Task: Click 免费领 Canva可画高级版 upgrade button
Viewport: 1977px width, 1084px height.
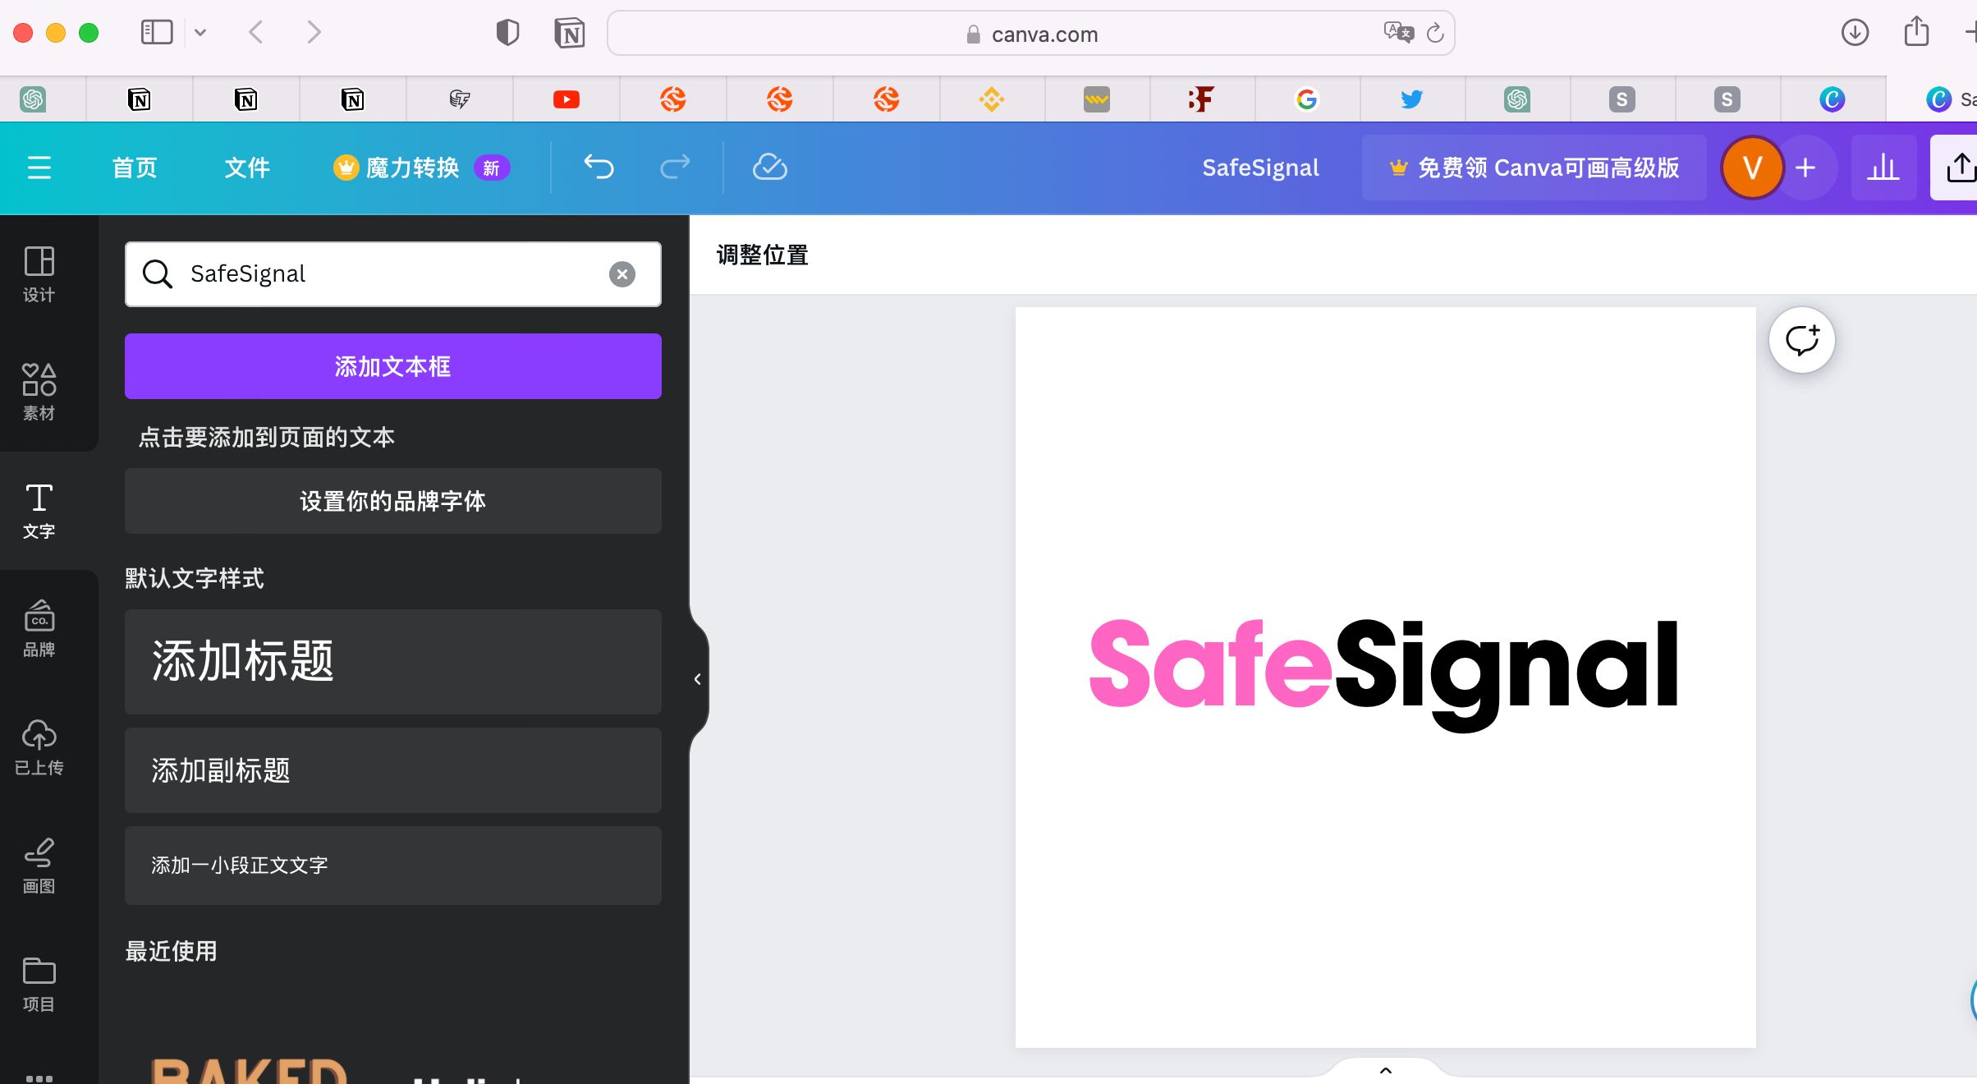Action: [x=1534, y=168]
